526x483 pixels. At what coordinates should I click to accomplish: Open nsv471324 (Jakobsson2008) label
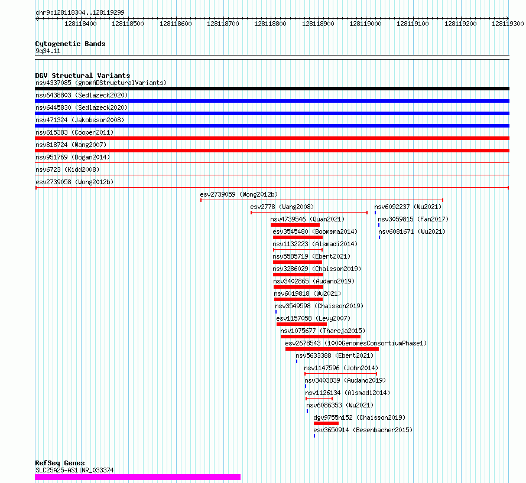pyautogui.click(x=80, y=120)
